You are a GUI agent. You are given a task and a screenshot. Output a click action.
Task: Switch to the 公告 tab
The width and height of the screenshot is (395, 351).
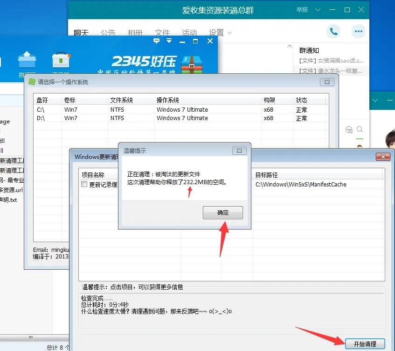(108, 33)
